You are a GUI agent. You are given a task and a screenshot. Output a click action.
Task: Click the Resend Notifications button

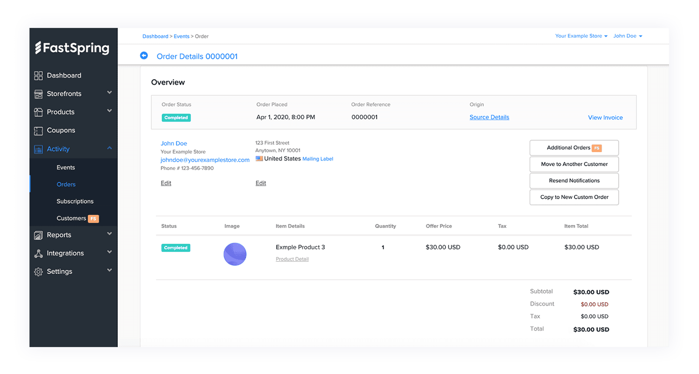pyautogui.click(x=574, y=181)
